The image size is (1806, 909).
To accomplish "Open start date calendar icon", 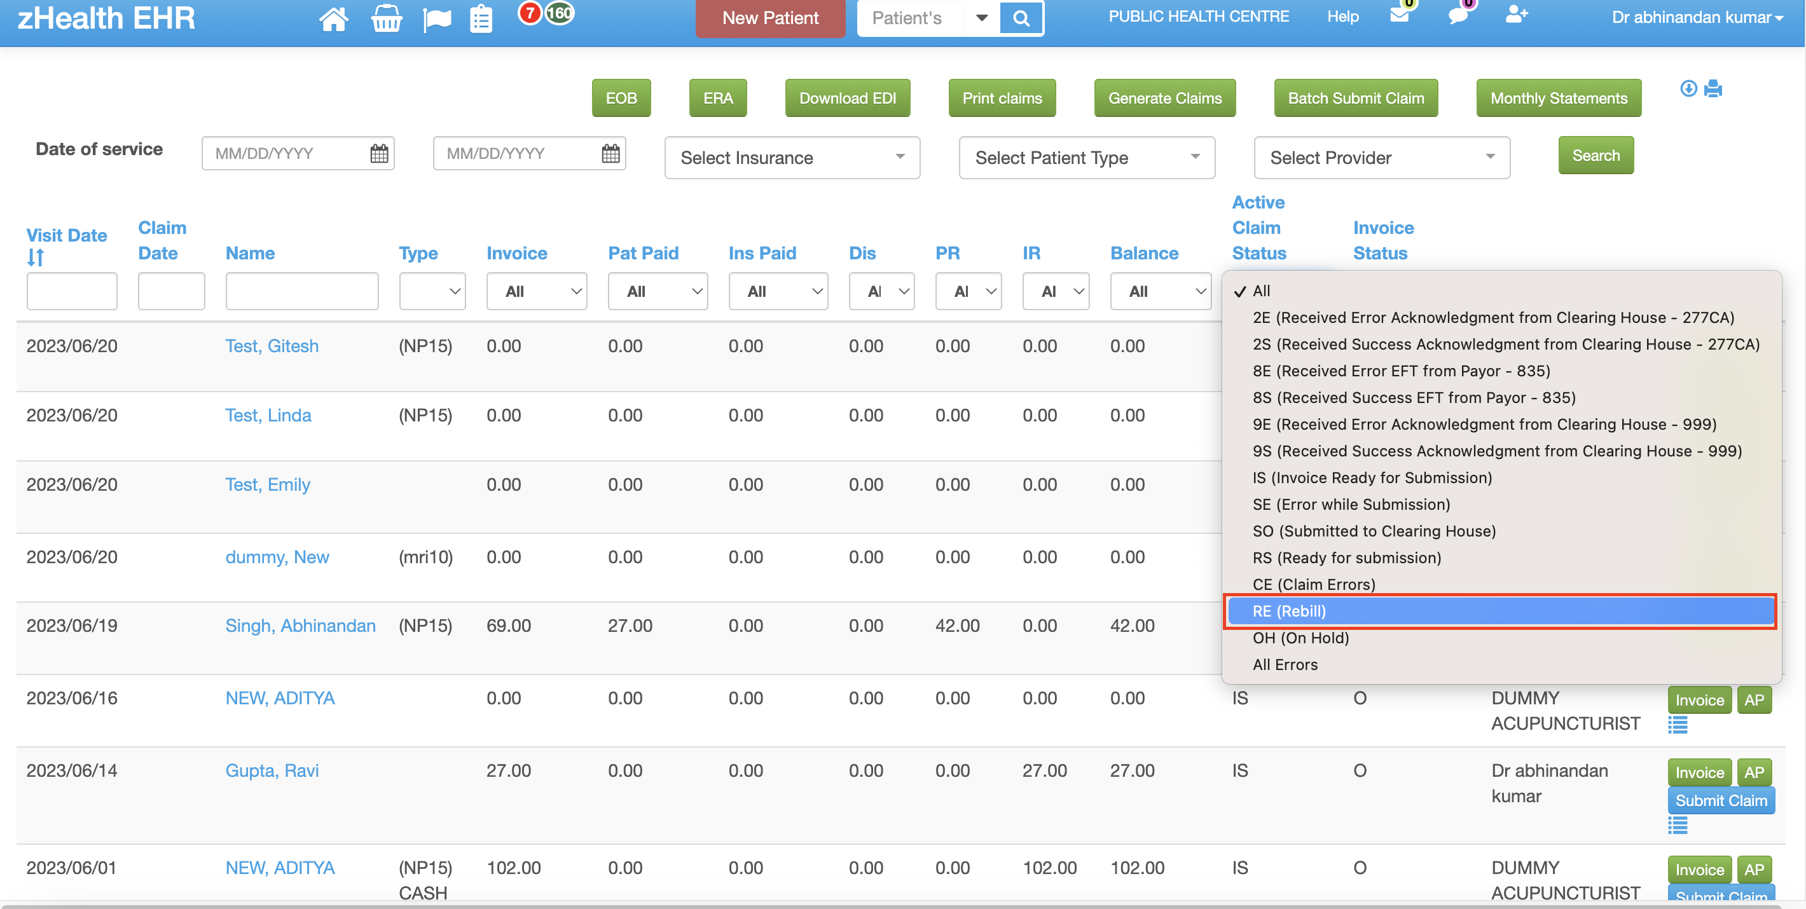I will (379, 153).
